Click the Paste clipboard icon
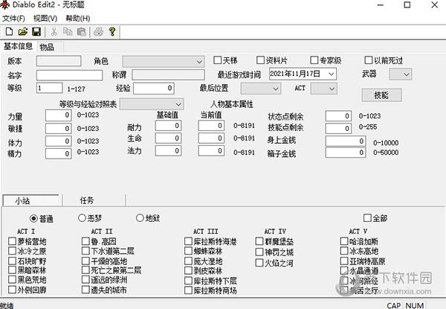 point(80,31)
